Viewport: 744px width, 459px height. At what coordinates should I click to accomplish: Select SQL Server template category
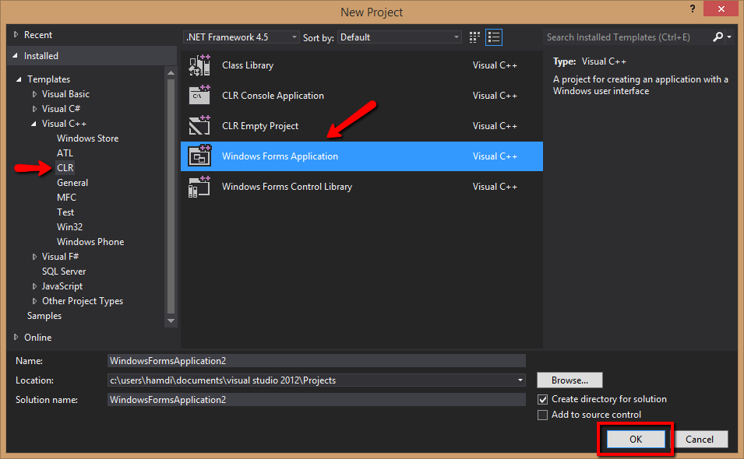point(64,272)
